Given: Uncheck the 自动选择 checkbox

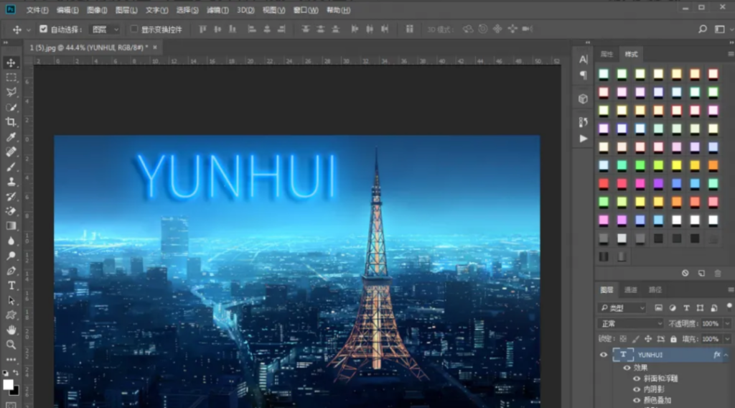Looking at the screenshot, I should tap(43, 29).
